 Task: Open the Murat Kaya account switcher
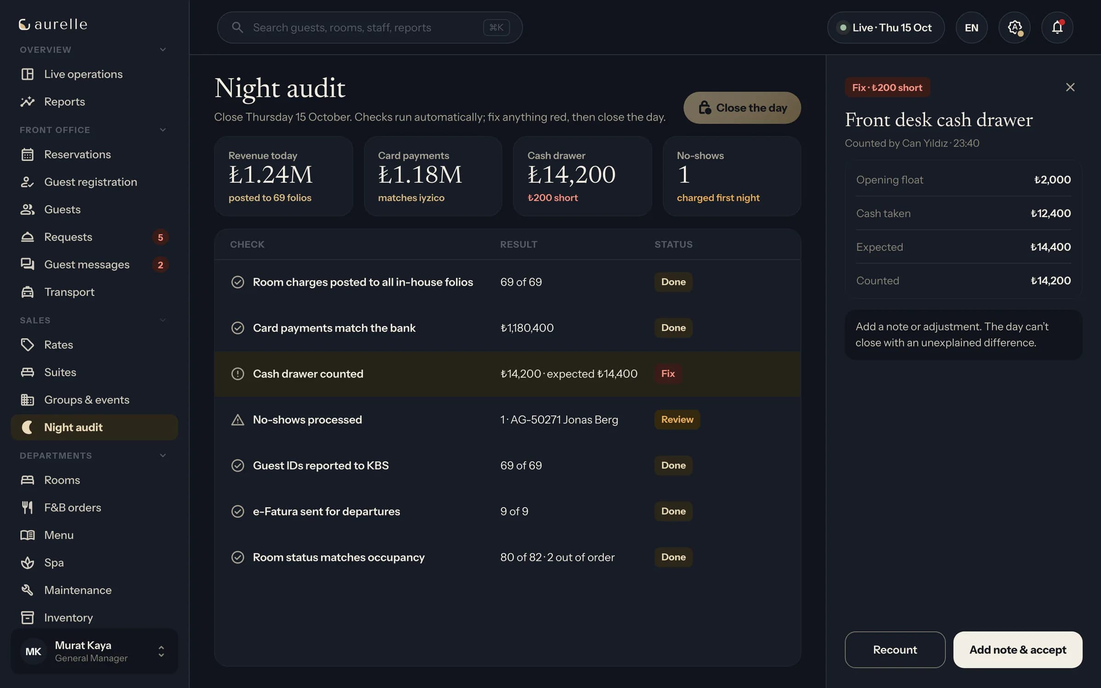(x=95, y=651)
